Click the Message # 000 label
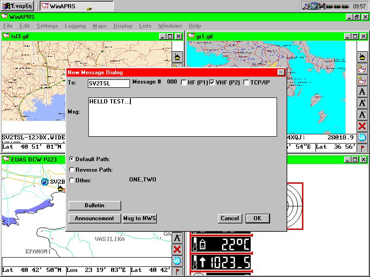Screen dimensions: 370x277 (154, 82)
